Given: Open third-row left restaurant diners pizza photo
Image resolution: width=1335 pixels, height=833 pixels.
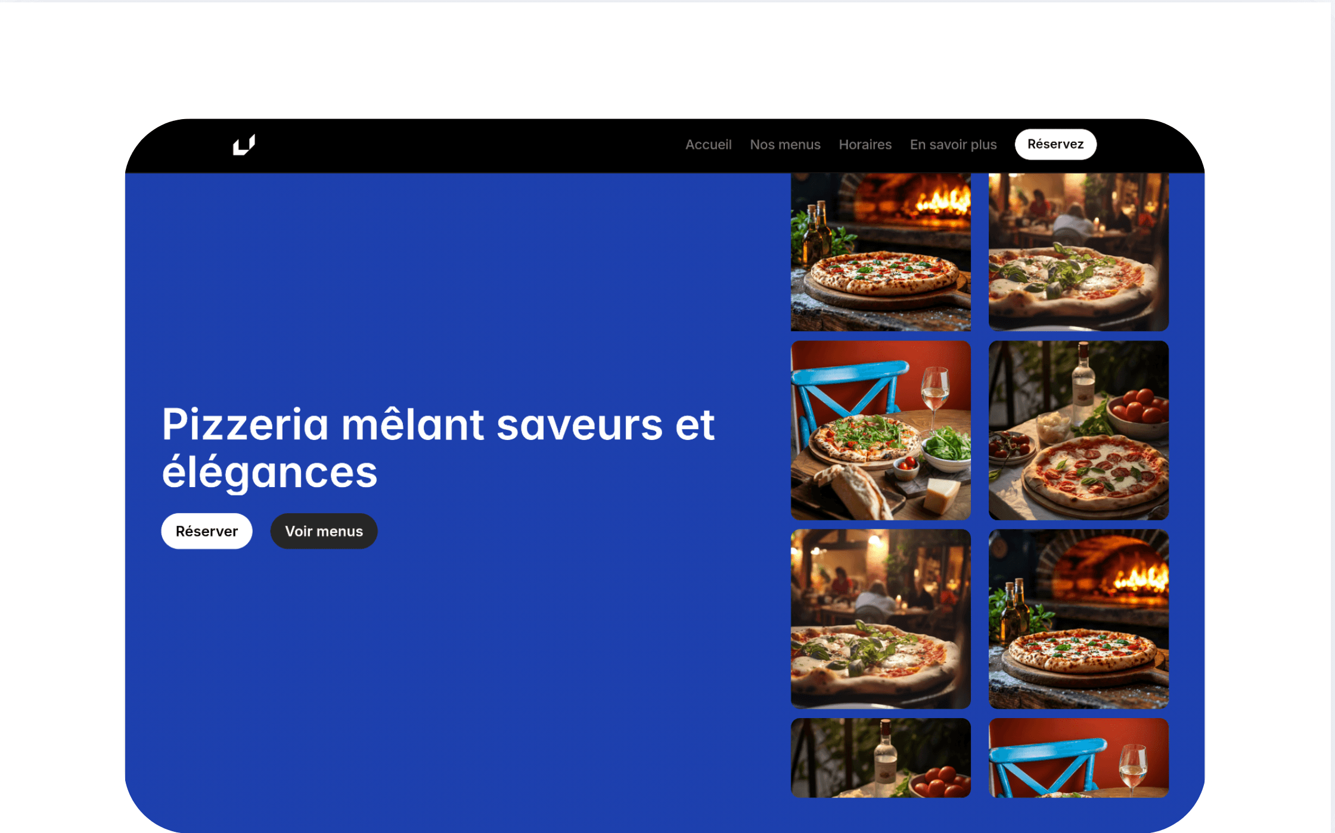Looking at the screenshot, I should tap(880, 619).
